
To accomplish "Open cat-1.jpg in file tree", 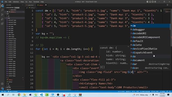I will tap(11, 26).
